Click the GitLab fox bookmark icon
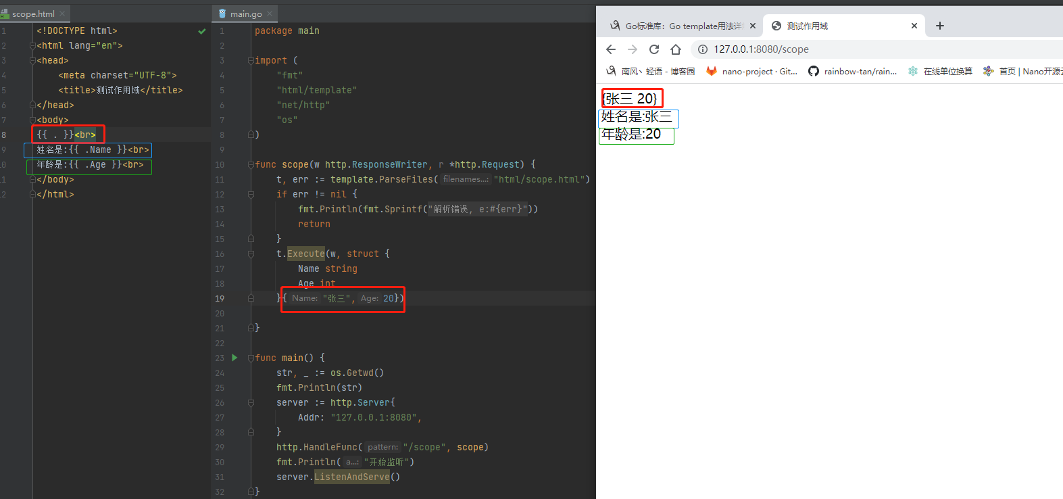Image resolution: width=1063 pixels, height=499 pixels. (712, 71)
